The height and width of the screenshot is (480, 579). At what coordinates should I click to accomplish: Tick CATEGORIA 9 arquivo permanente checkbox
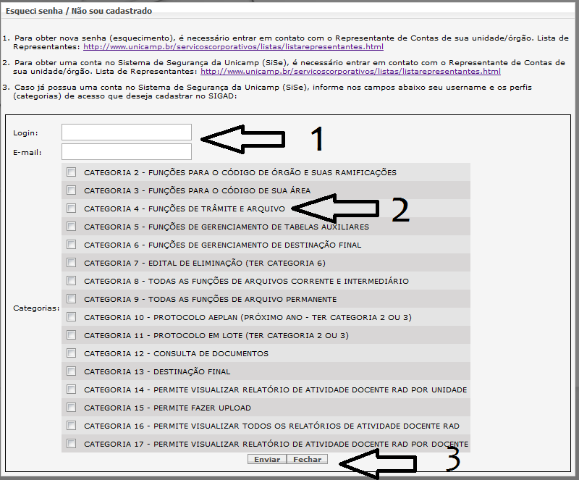[71, 299]
